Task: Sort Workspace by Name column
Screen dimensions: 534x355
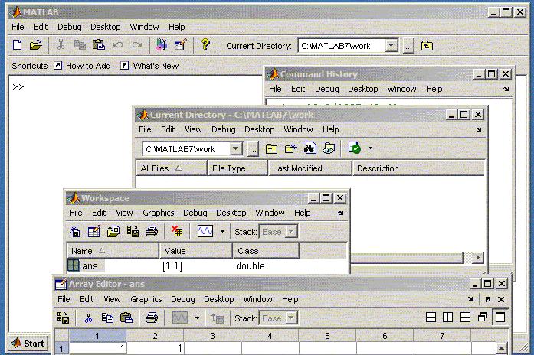Action: tap(113, 251)
